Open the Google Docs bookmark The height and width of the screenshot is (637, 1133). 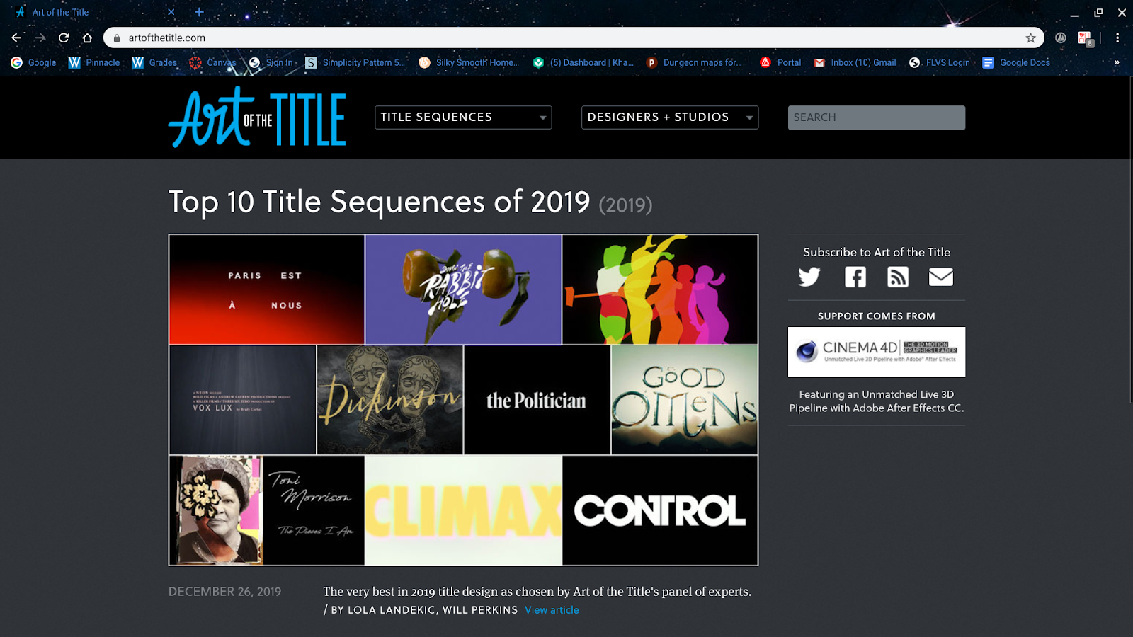tap(1016, 62)
